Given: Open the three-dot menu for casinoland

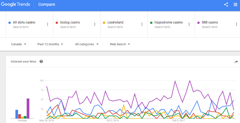Looking at the screenshot, I should (x=142, y=24).
